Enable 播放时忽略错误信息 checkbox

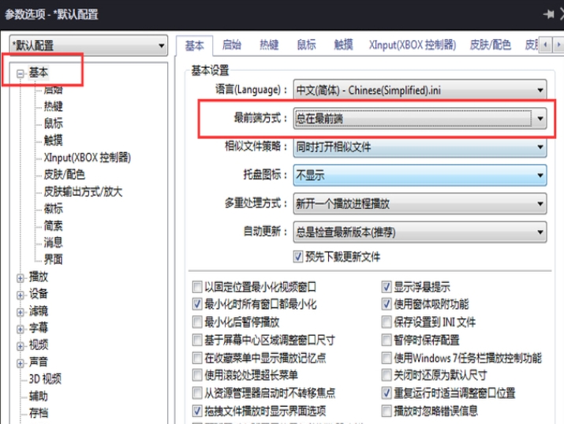(x=387, y=411)
